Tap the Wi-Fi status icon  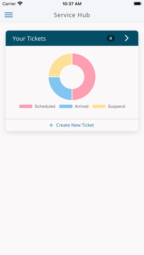tap(20, 4)
